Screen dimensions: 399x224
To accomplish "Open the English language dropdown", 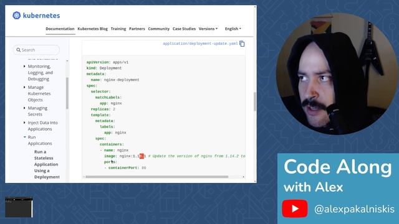I will pos(233,29).
